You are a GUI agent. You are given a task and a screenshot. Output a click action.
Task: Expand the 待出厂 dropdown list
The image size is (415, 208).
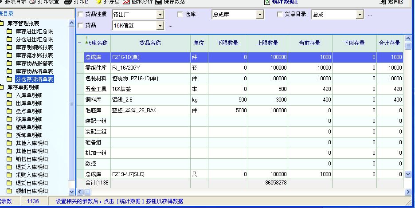pyautogui.click(x=160, y=15)
